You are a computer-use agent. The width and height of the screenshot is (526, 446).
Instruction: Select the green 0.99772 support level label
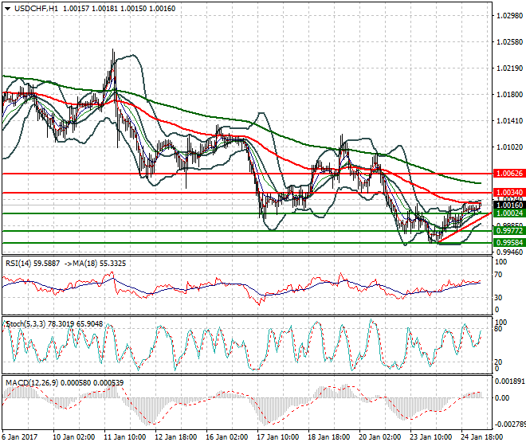click(509, 231)
